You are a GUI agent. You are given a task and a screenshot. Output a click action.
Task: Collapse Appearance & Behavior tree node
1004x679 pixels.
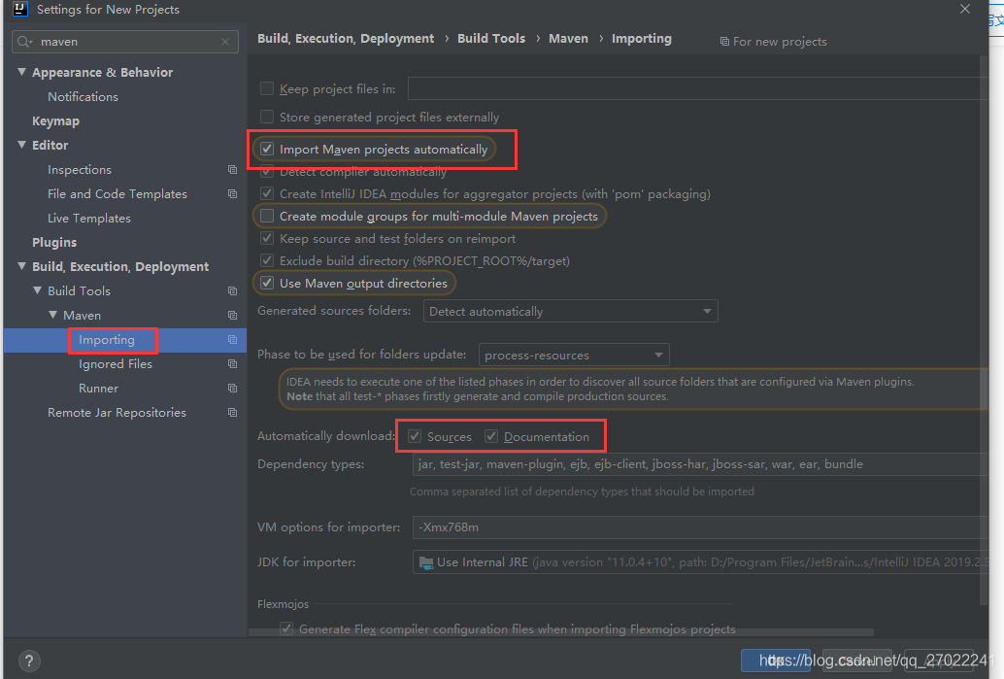[x=21, y=72]
